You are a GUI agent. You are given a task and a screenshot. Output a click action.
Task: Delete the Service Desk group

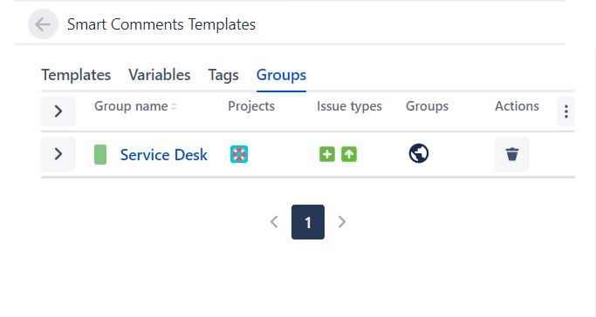512,154
